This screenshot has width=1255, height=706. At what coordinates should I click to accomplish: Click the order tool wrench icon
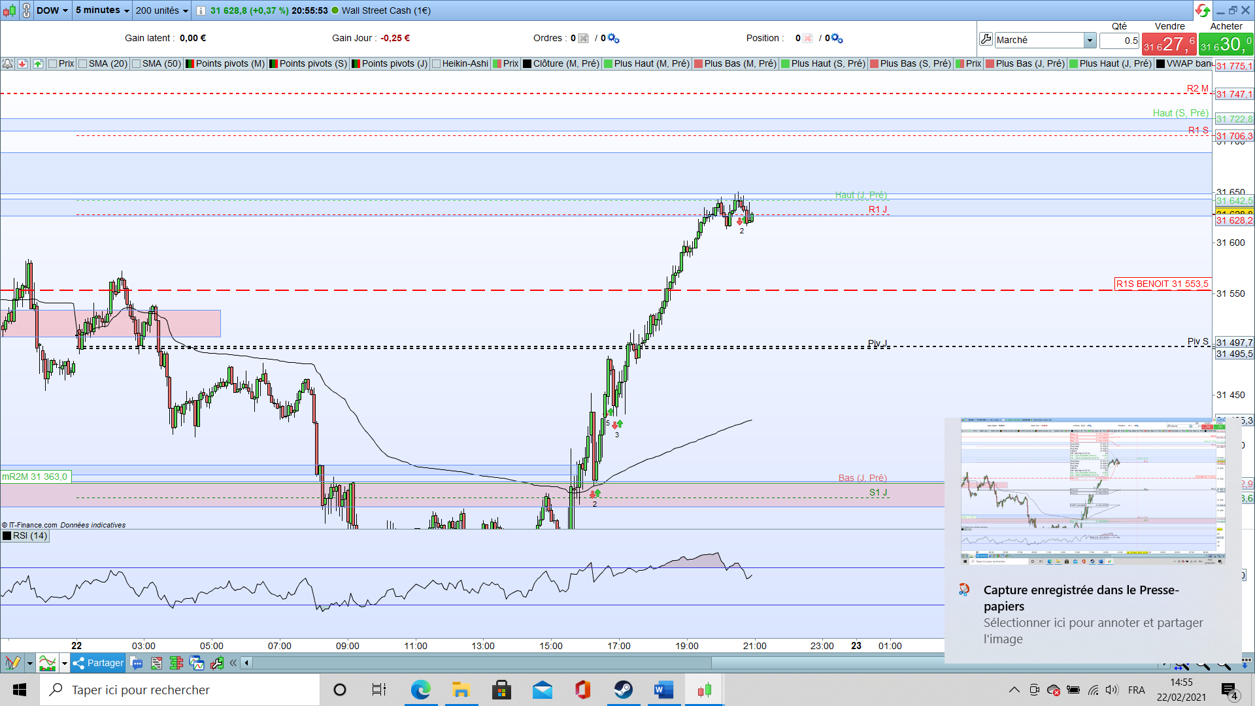pos(986,40)
